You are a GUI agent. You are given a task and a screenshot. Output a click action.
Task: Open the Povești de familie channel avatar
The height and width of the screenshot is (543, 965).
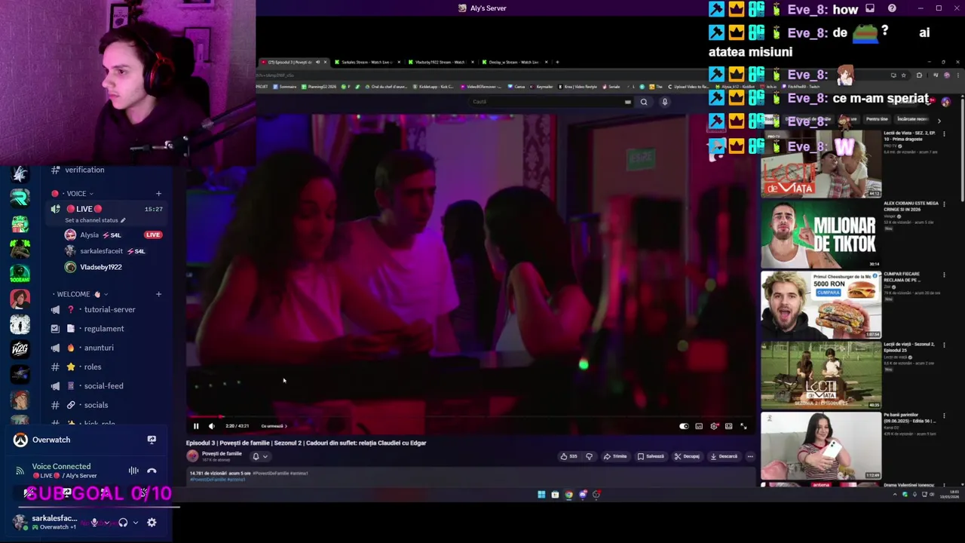[x=193, y=456]
